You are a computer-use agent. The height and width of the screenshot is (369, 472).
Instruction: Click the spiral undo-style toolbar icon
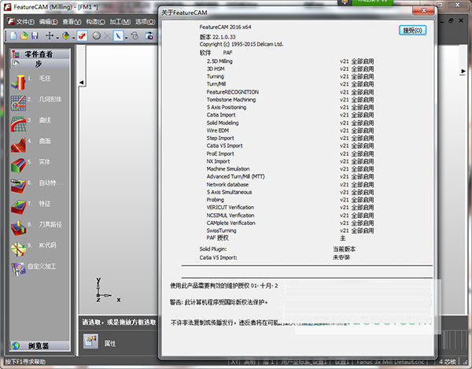pos(135,36)
